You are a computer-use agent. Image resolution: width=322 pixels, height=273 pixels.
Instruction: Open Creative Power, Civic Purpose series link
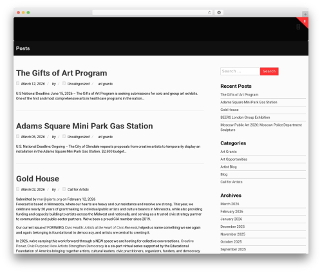105,243
